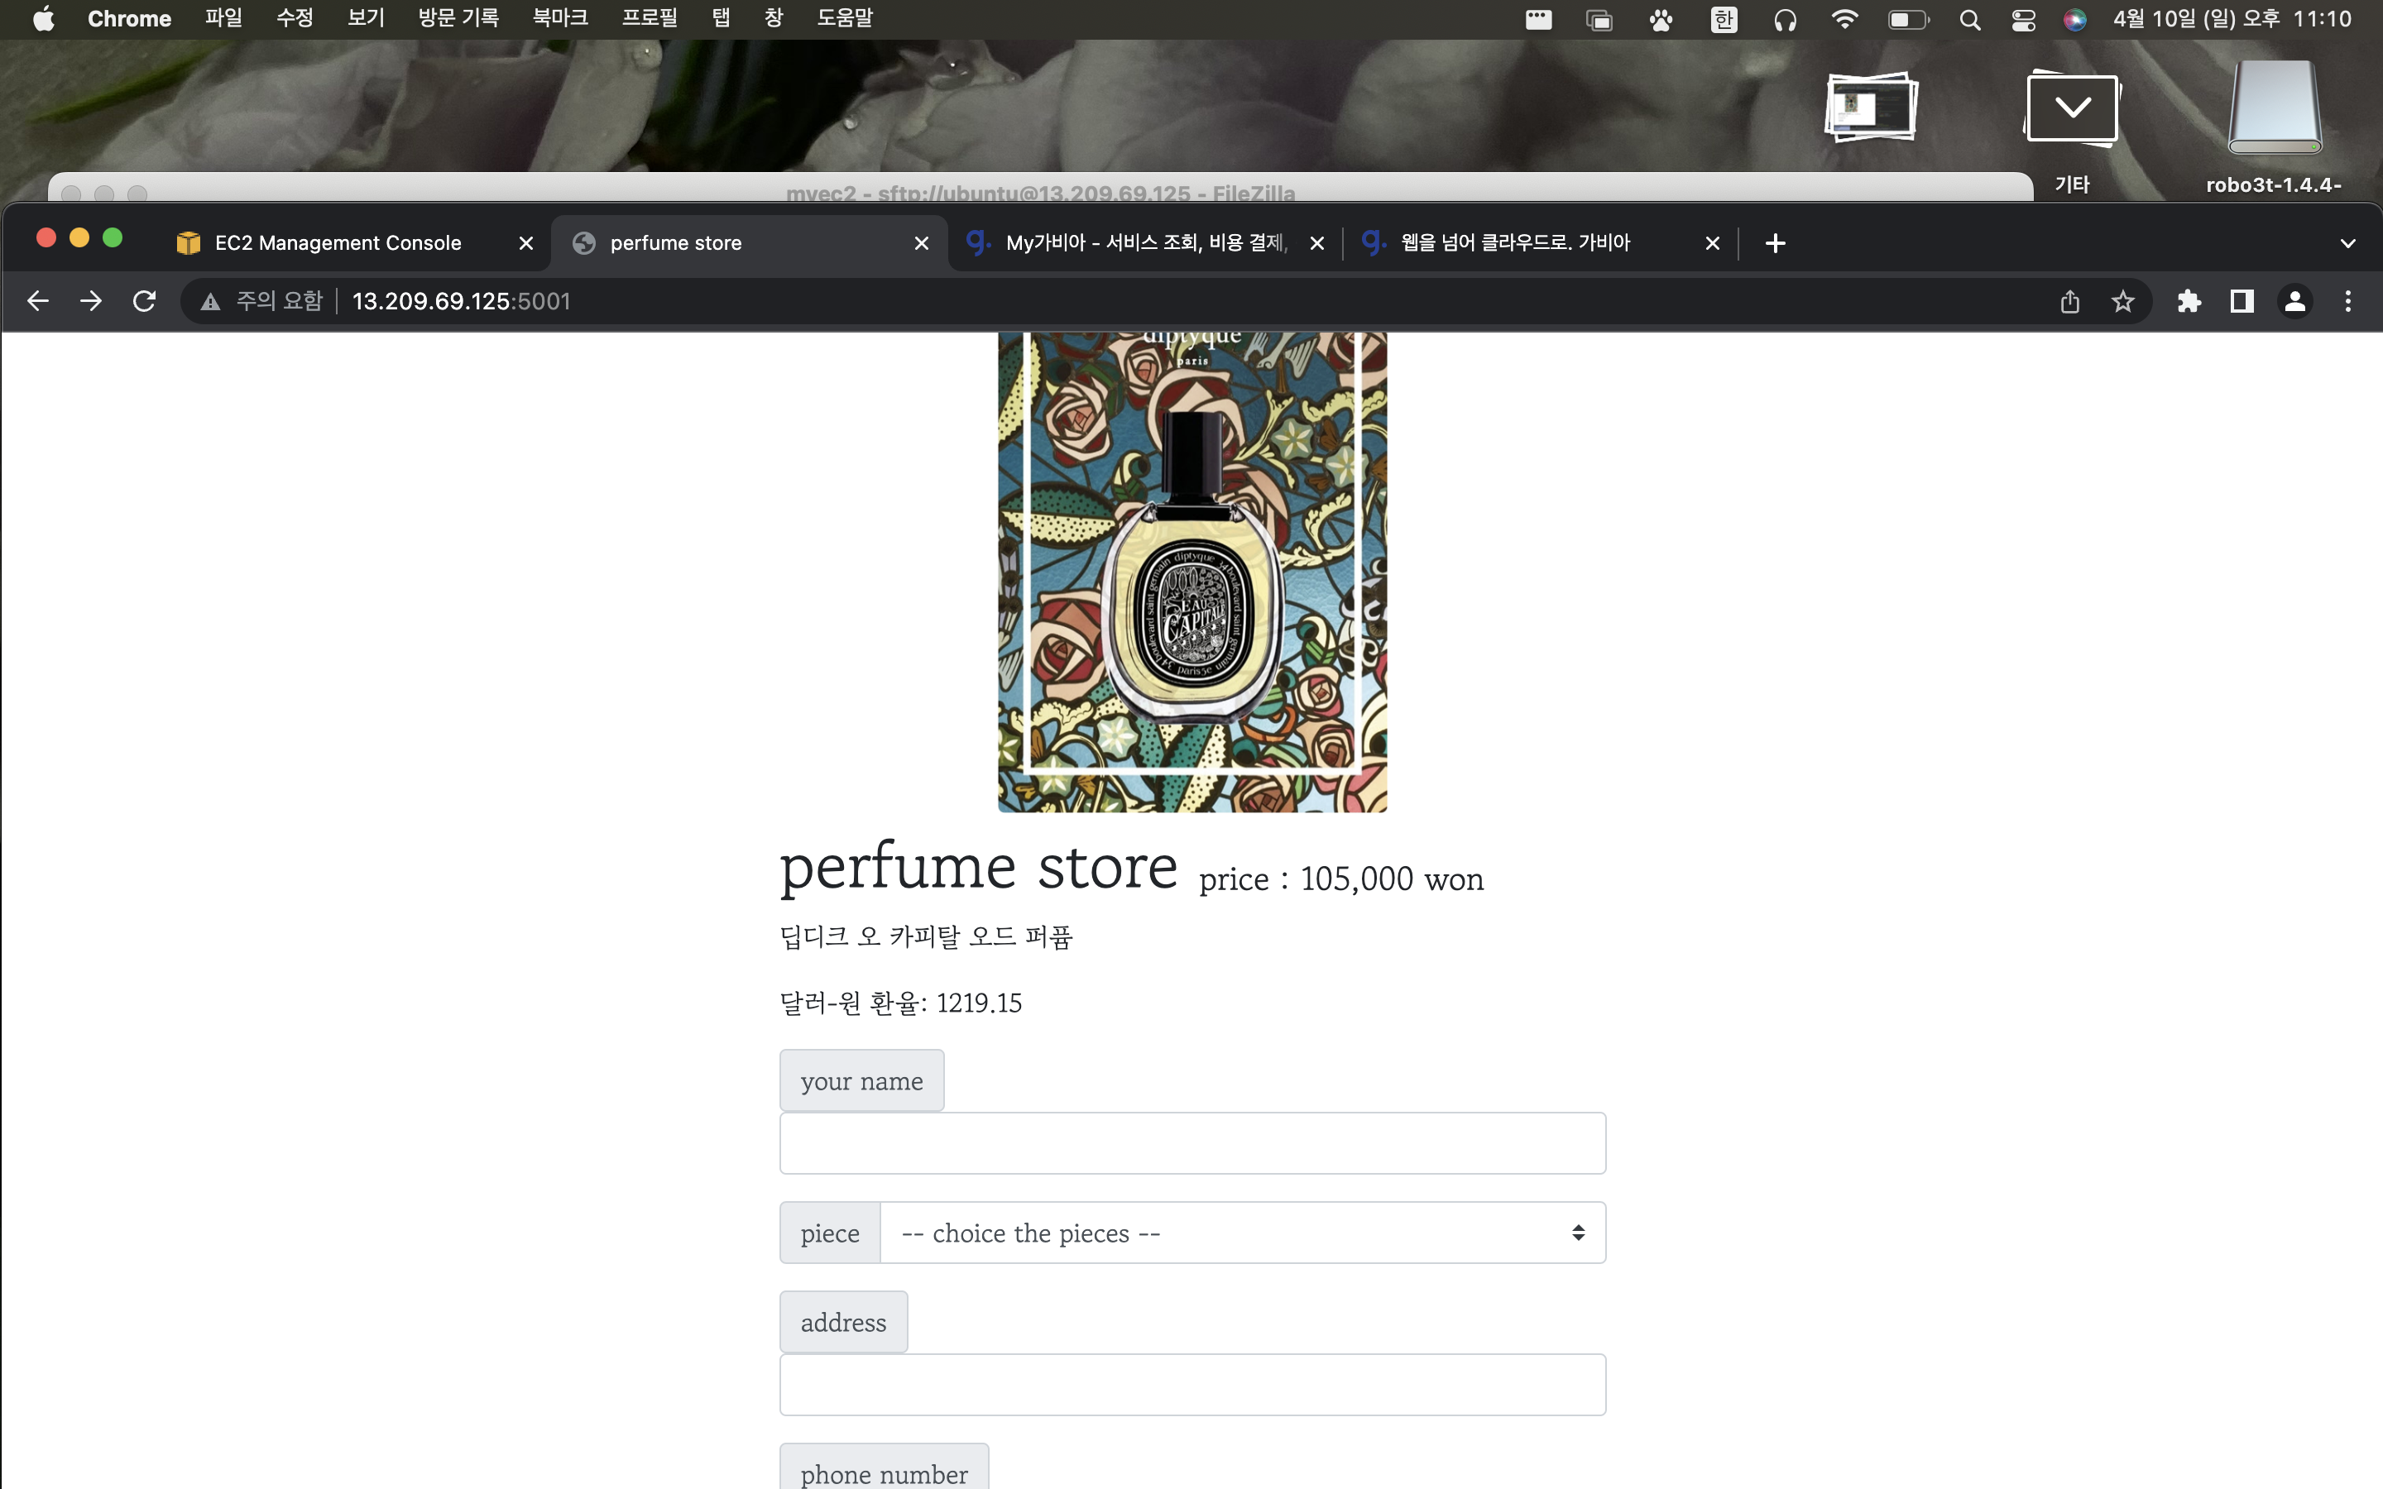The image size is (2383, 1489).
Task: Reload the perfume store page
Action: click(x=144, y=301)
